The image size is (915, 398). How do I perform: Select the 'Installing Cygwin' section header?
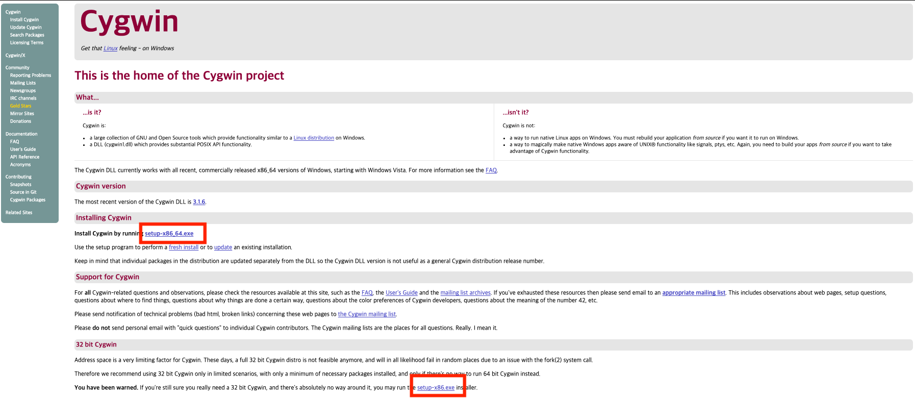(x=104, y=217)
